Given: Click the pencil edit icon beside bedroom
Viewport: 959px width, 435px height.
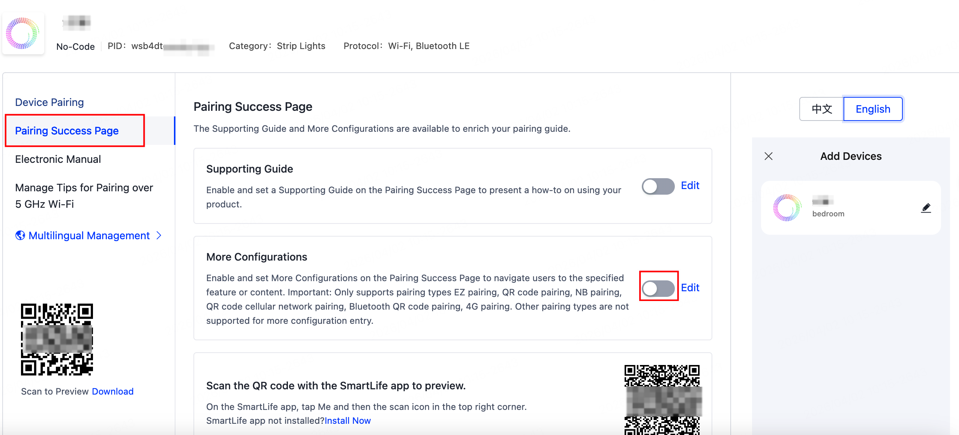Looking at the screenshot, I should point(926,208).
